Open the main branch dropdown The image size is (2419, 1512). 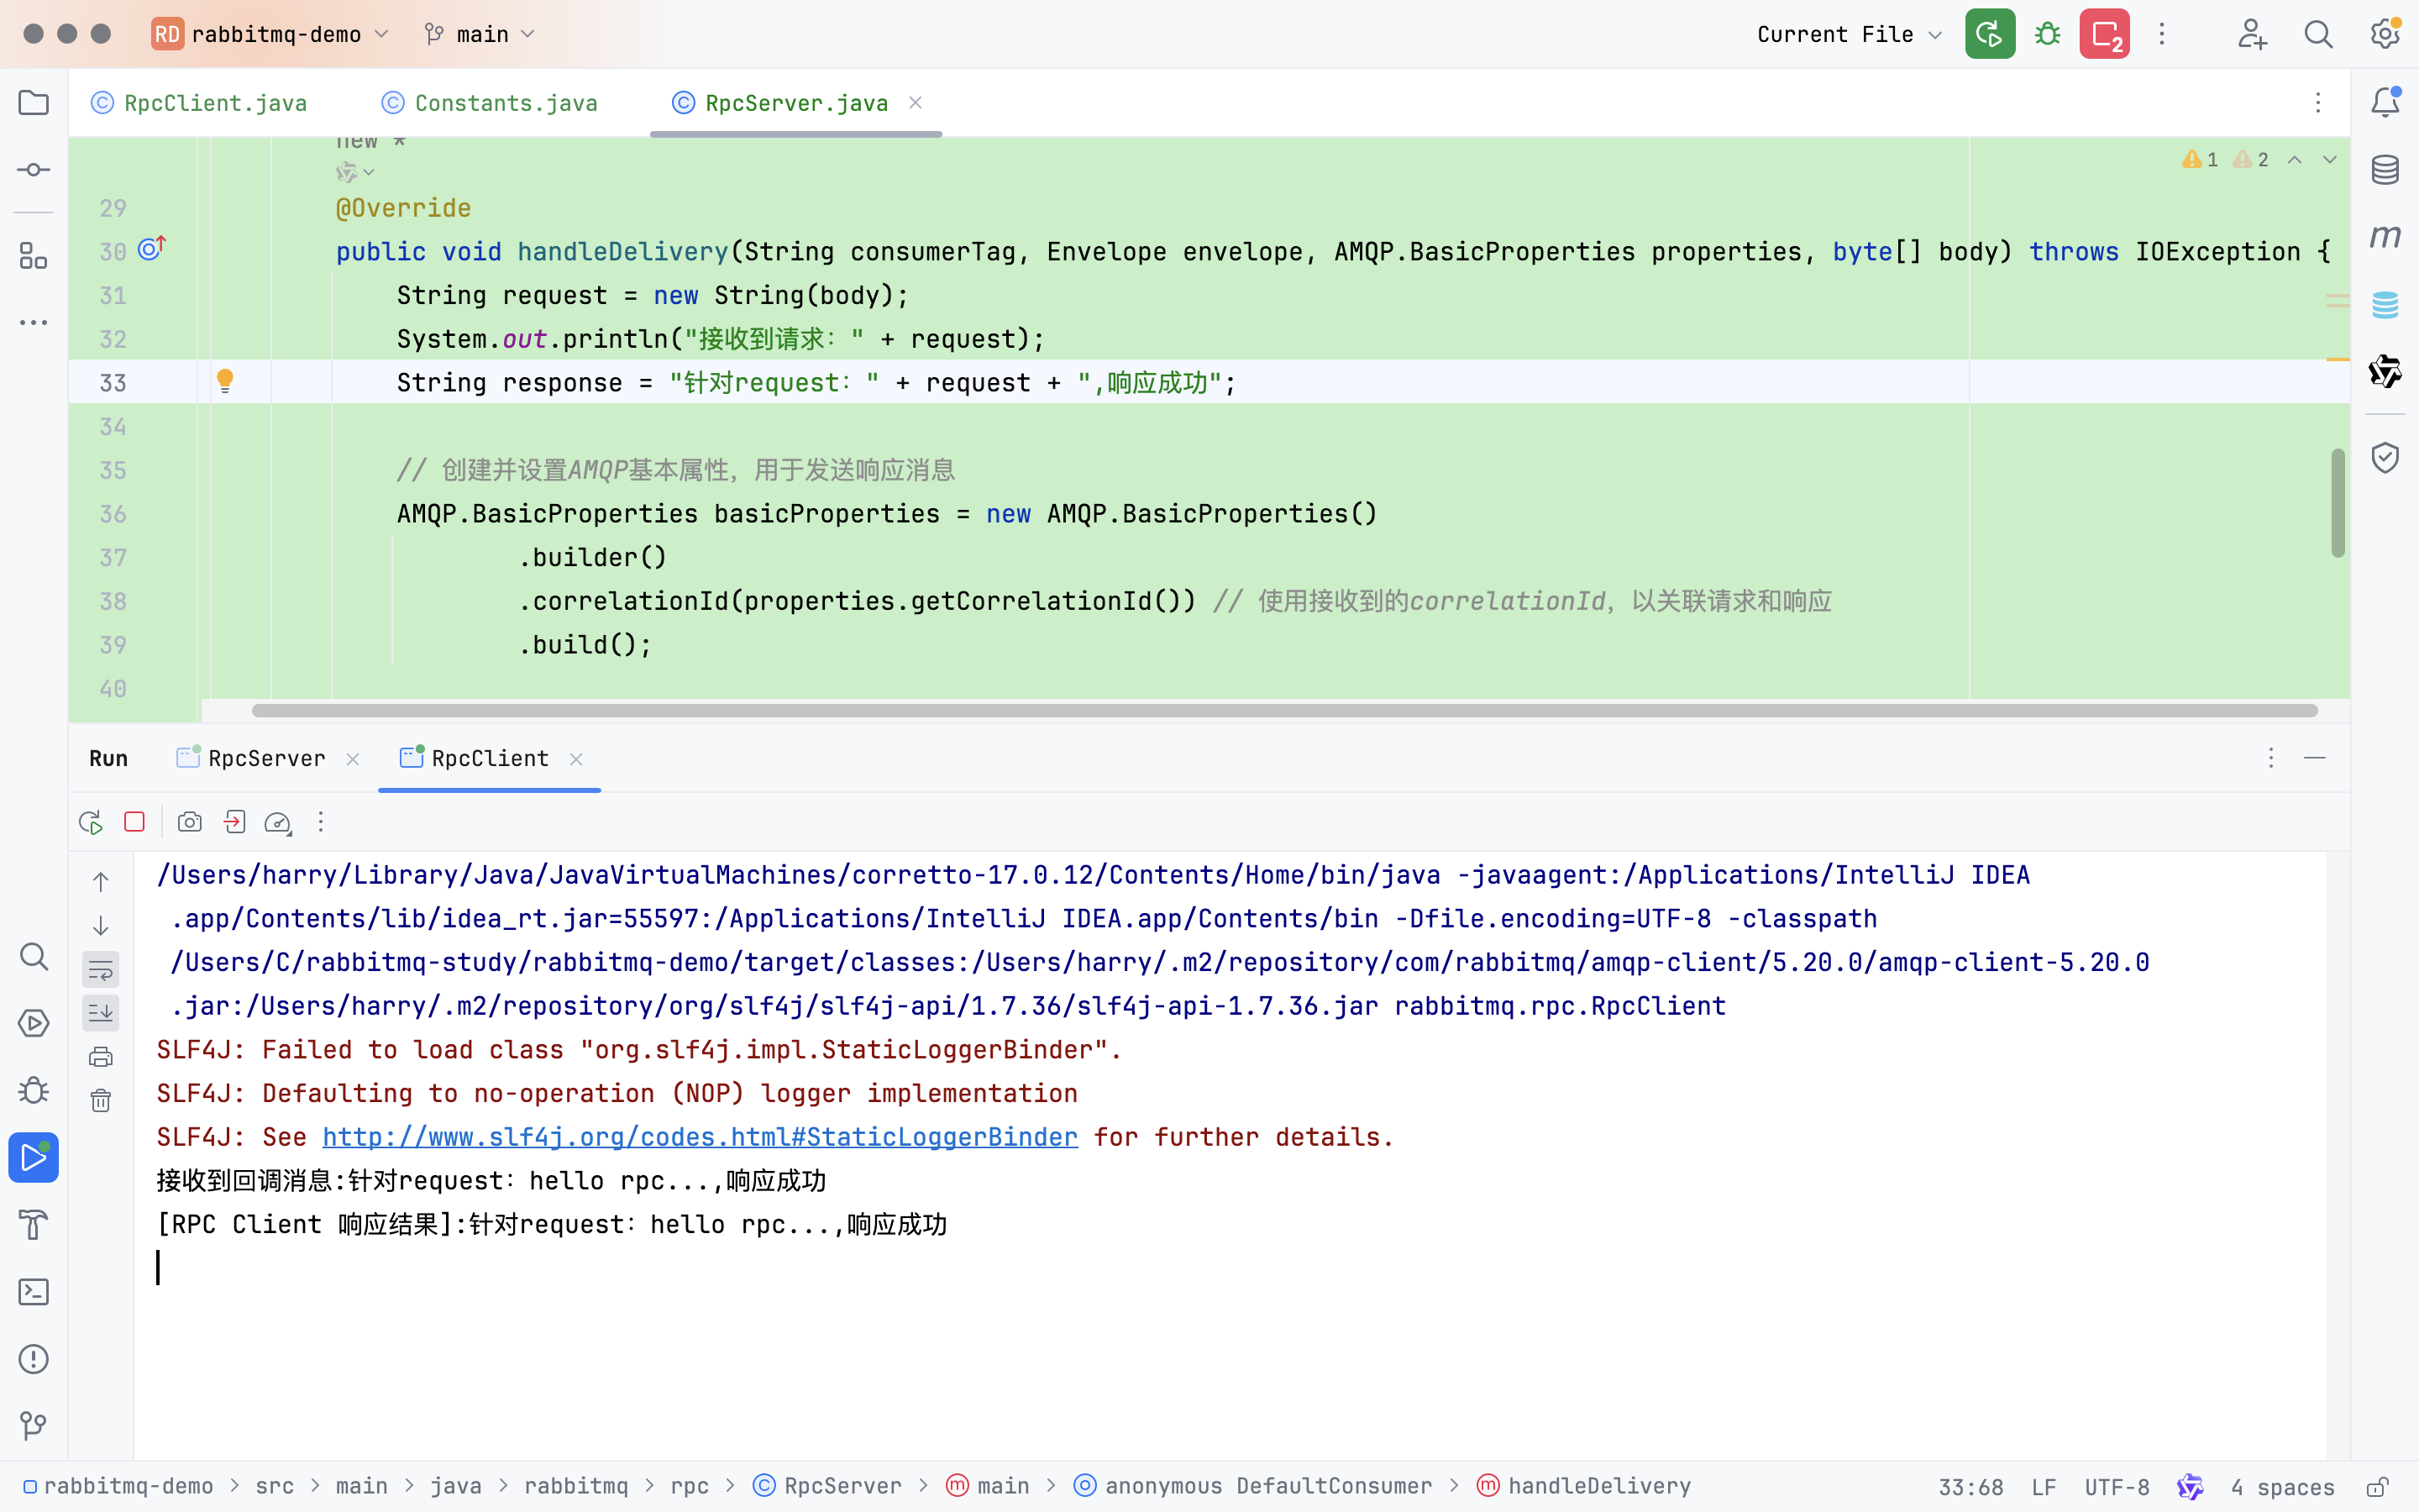pyautogui.click(x=482, y=34)
